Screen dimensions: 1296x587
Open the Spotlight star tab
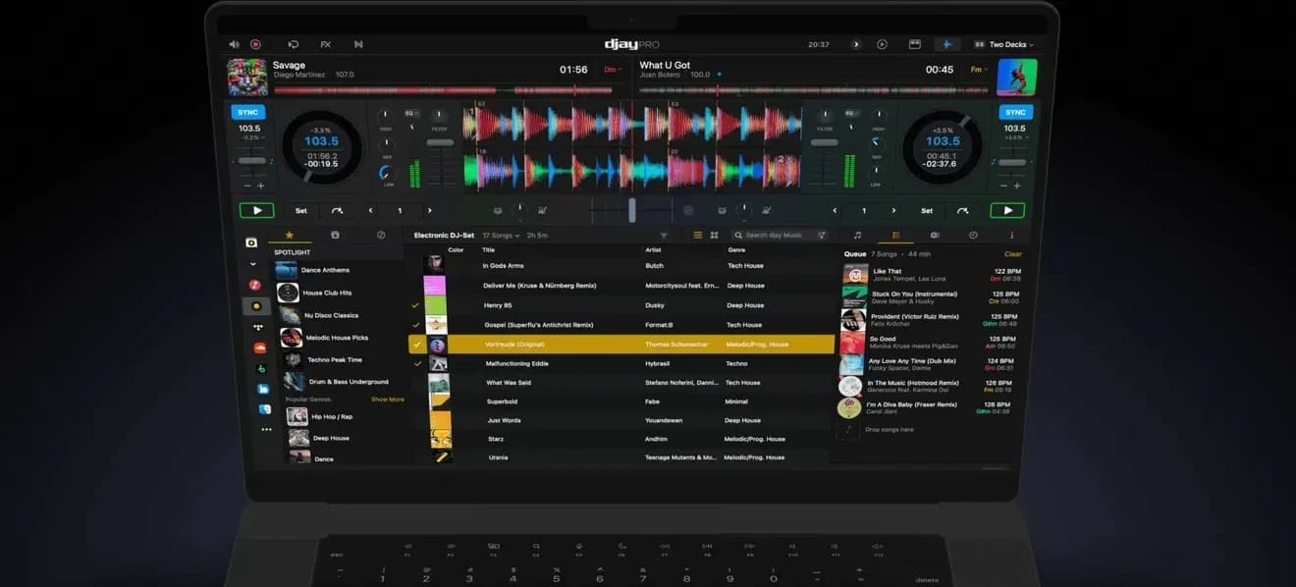(x=289, y=236)
